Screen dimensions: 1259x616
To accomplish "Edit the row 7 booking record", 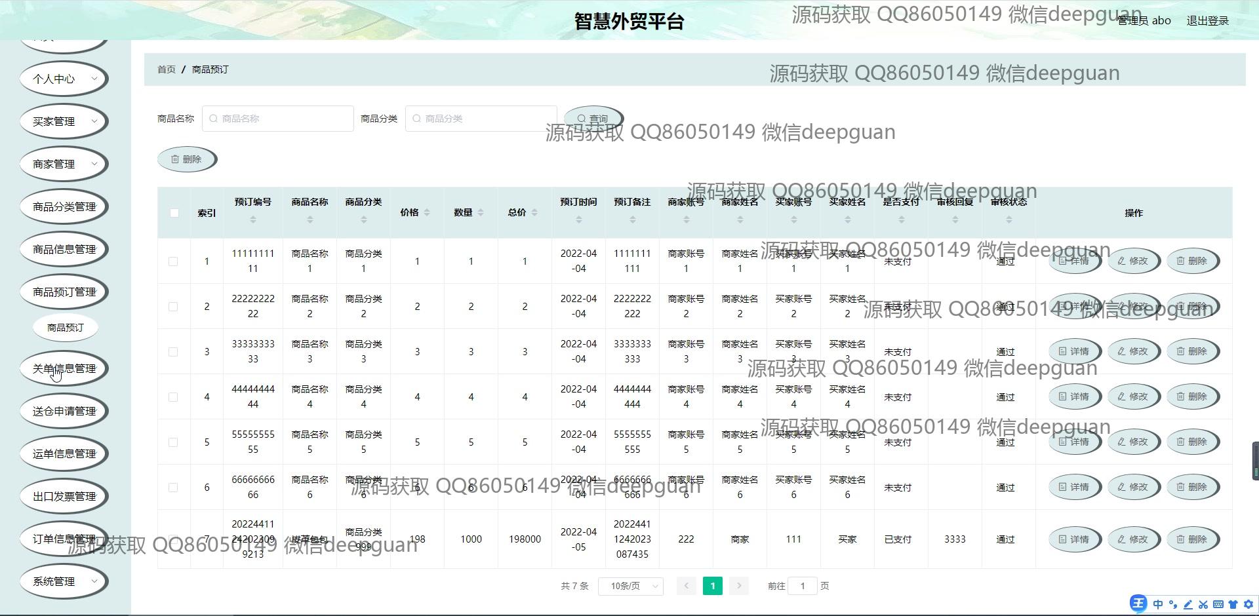I will coord(1132,539).
